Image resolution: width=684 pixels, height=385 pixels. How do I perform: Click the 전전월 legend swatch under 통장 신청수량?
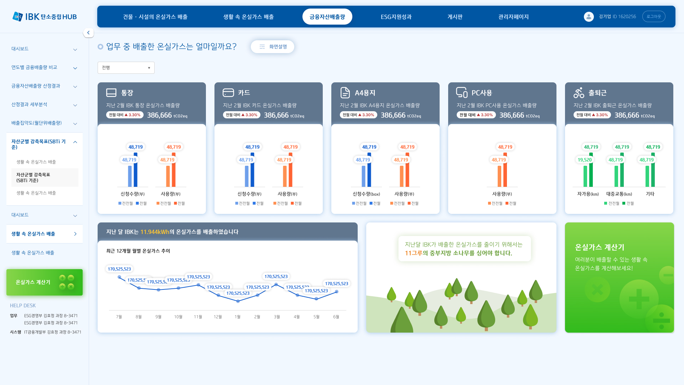[120, 203]
